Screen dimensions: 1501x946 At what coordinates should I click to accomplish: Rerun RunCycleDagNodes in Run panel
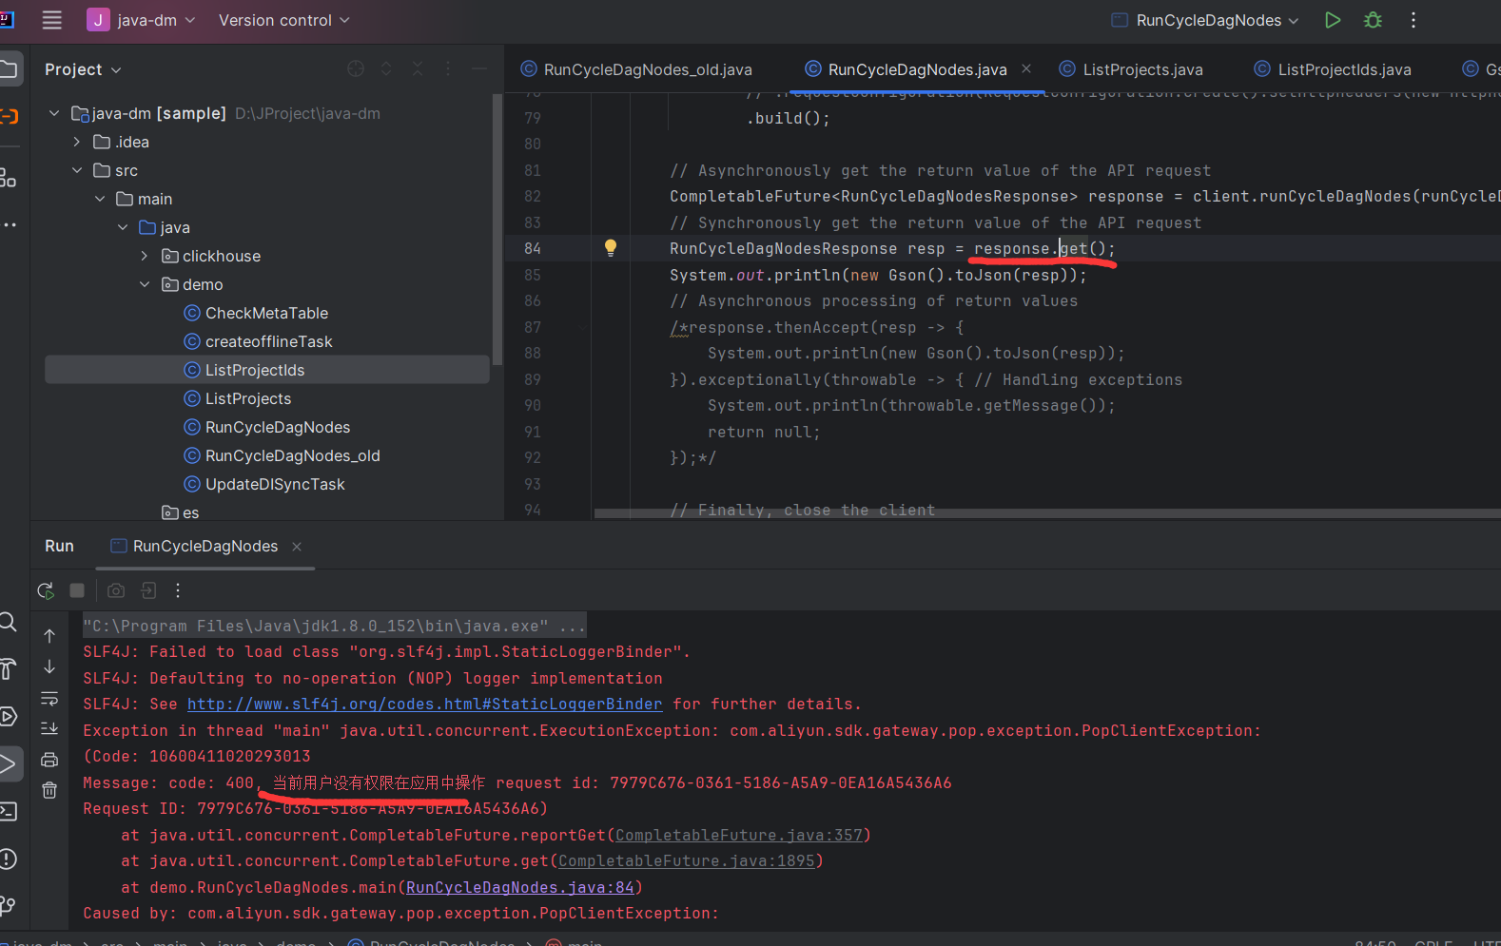coord(46,590)
